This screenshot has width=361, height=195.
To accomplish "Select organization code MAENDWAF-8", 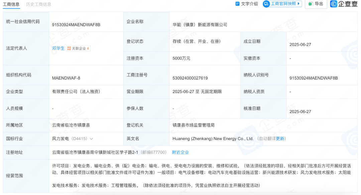I will tap(66, 78).
